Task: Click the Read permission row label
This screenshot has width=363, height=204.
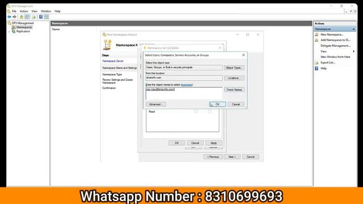Action: coord(151,112)
